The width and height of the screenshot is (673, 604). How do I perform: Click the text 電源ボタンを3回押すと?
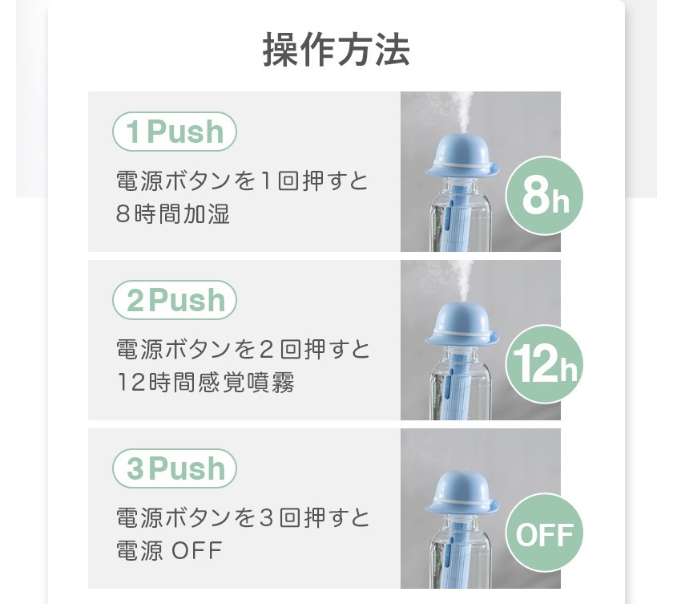[243, 517]
